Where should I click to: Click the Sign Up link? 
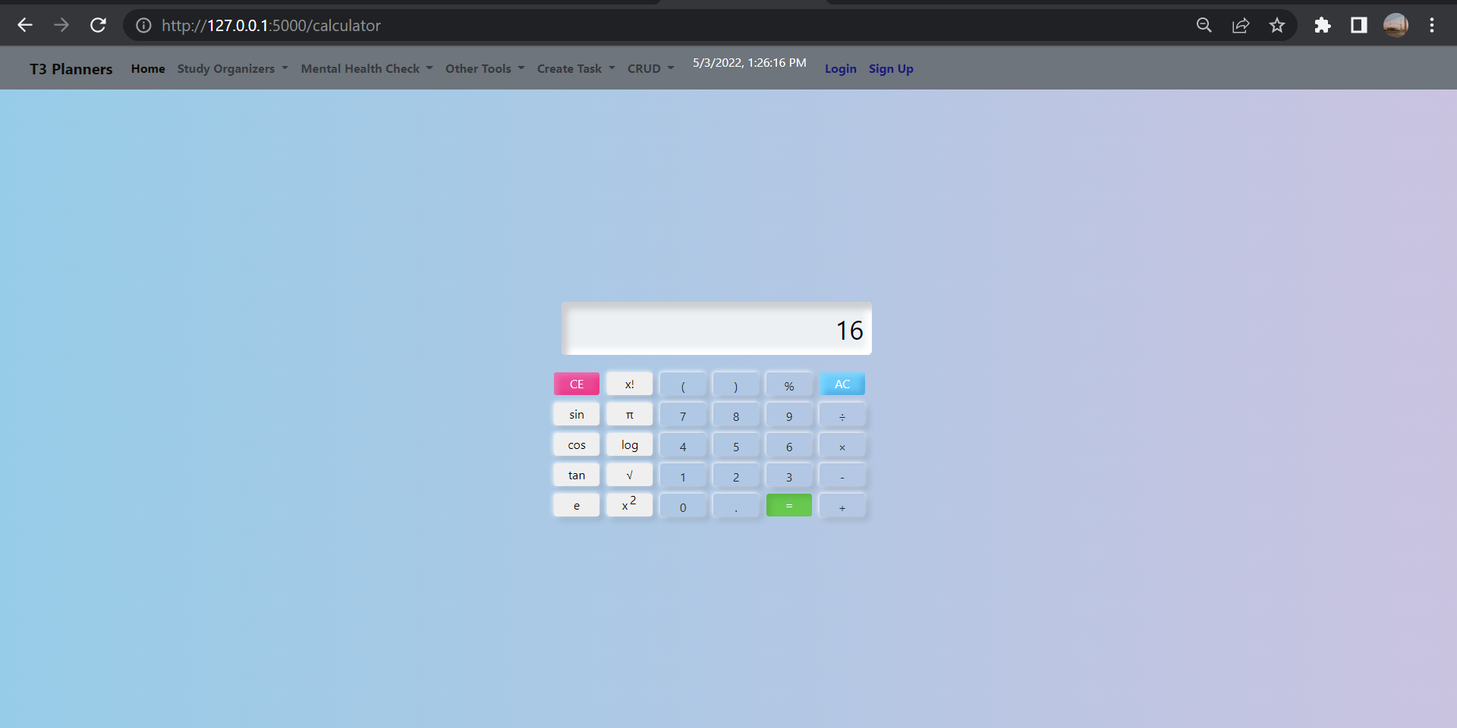[x=891, y=68]
